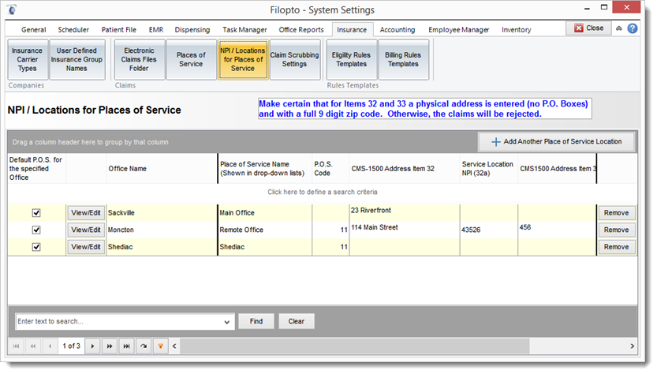Screen dimensions: 657x374
Task: Open the search text dropdown arrow
Action: click(x=228, y=322)
